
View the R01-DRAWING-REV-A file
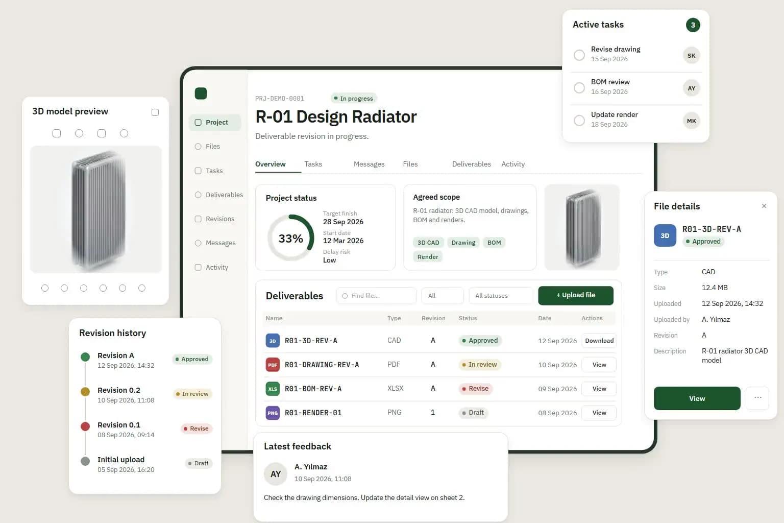coord(599,365)
